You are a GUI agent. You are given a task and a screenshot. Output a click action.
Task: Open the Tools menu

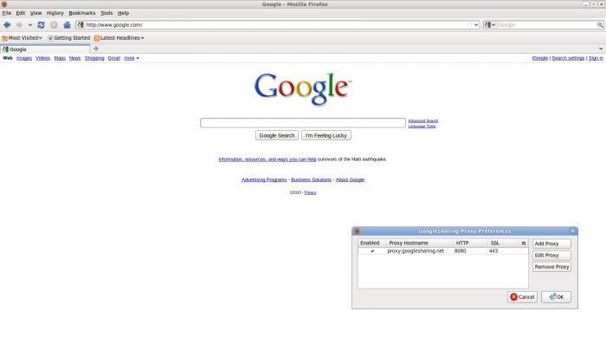[x=106, y=13]
